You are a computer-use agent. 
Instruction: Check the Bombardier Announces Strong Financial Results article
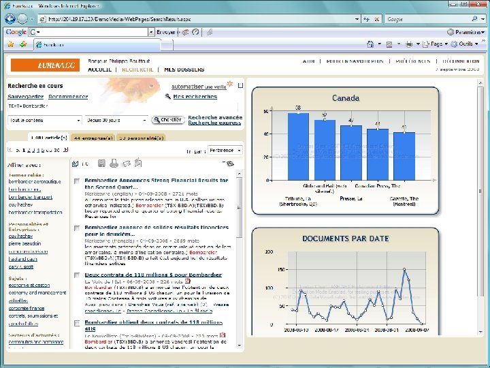coord(76,181)
